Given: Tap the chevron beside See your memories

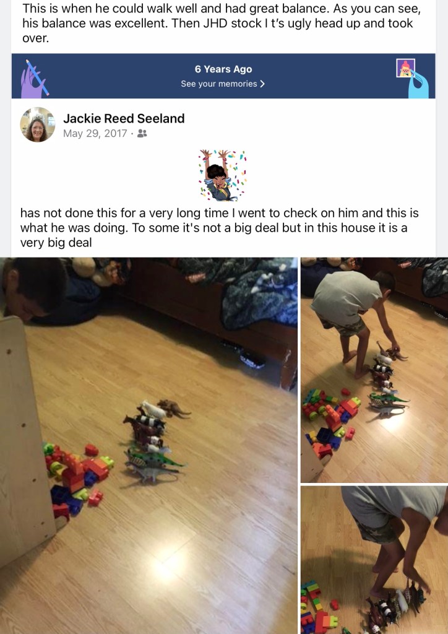Looking at the screenshot, I should (262, 84).
